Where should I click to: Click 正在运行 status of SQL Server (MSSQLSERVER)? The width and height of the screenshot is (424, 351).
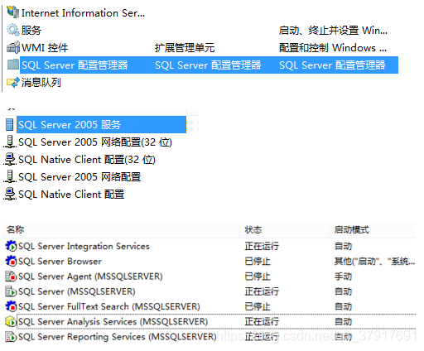[x=262, y=291]
